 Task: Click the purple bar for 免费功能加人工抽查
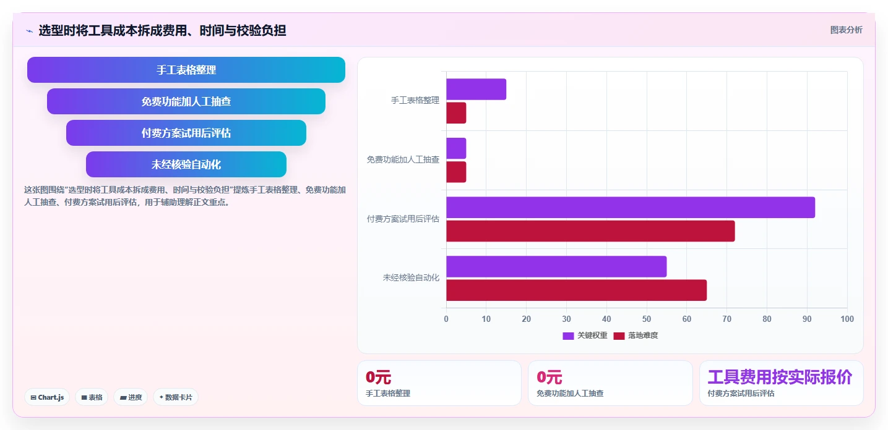coord(456,148)
